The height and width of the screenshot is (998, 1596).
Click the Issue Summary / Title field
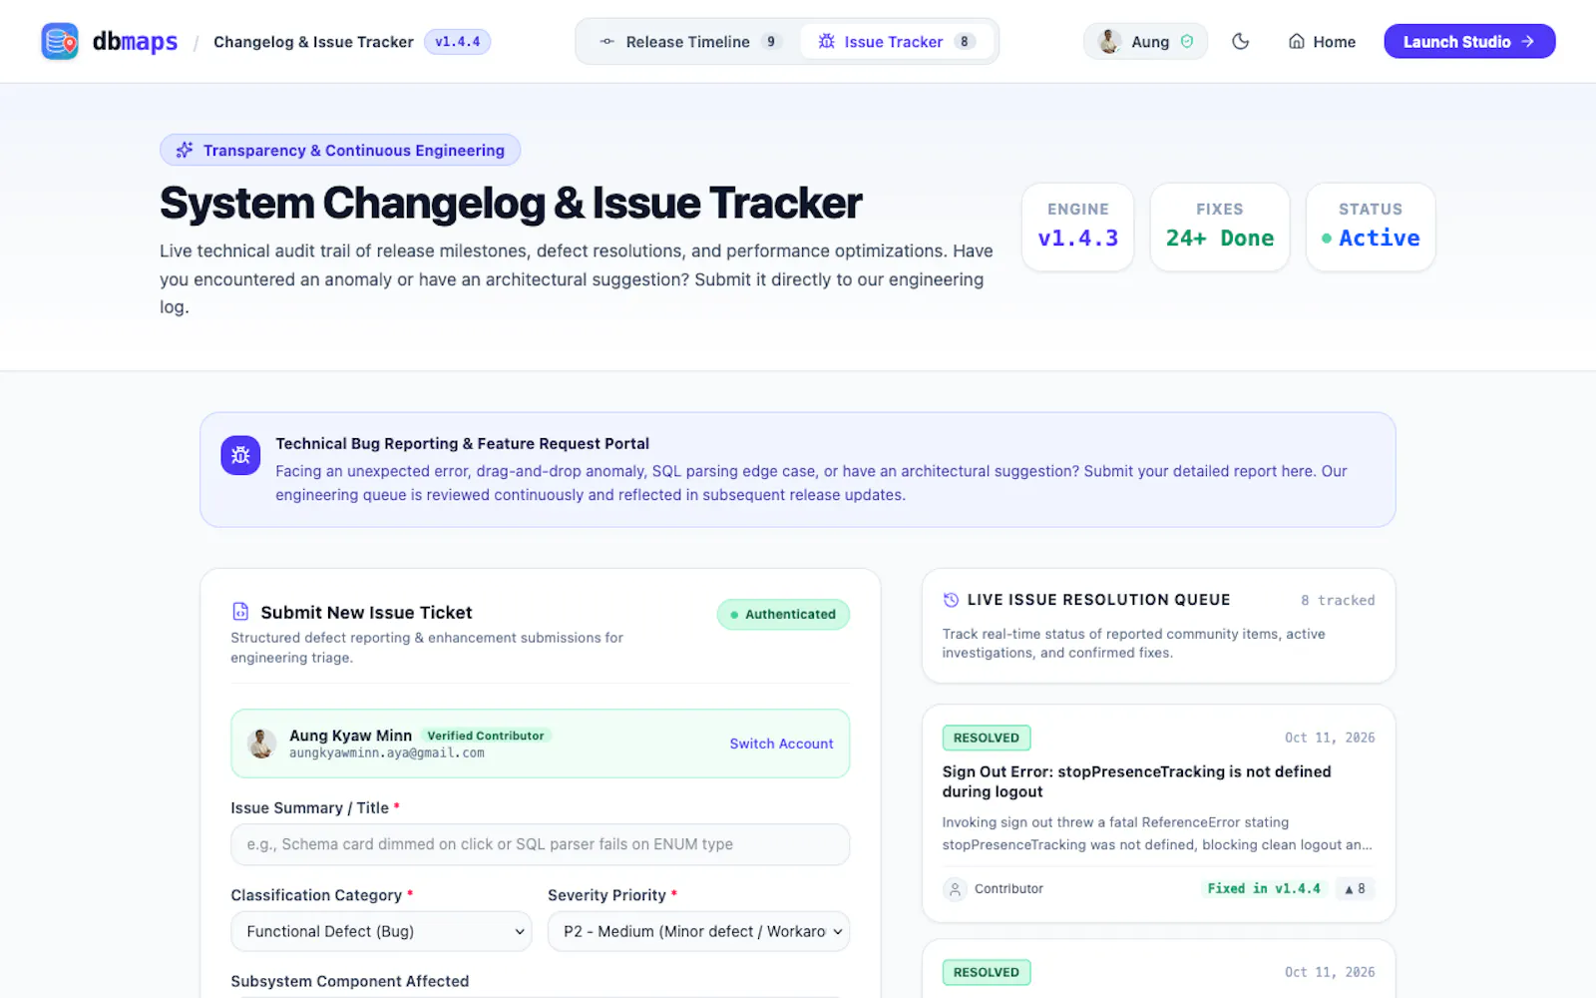540,844
